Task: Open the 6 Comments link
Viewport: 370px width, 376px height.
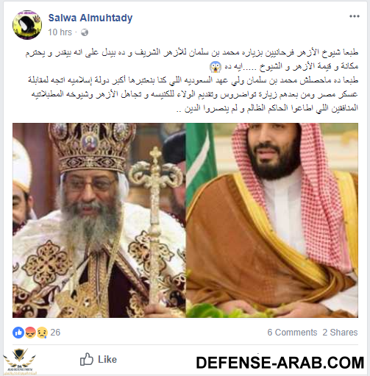Action: tap(292, 333)
